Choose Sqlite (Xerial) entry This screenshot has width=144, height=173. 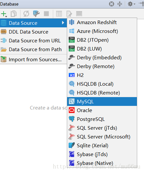(x=102, y=146)
